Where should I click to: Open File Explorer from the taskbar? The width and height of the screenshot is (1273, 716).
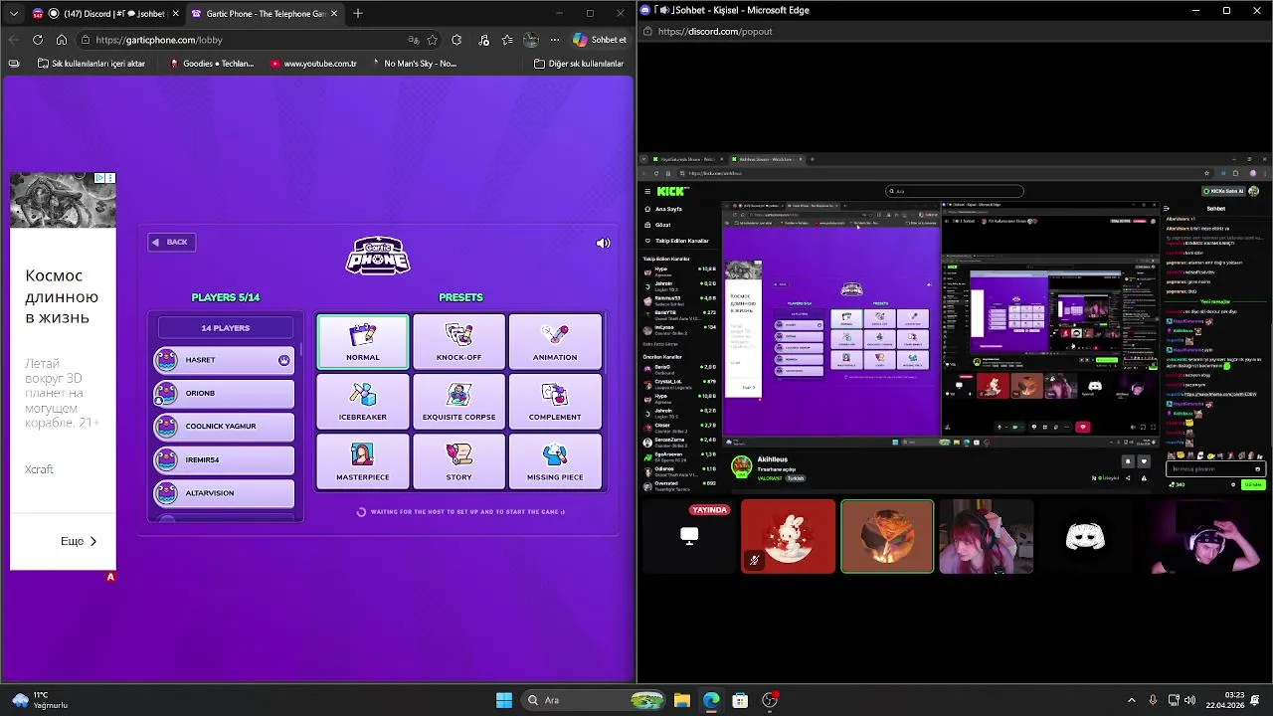tap(682, 700)
